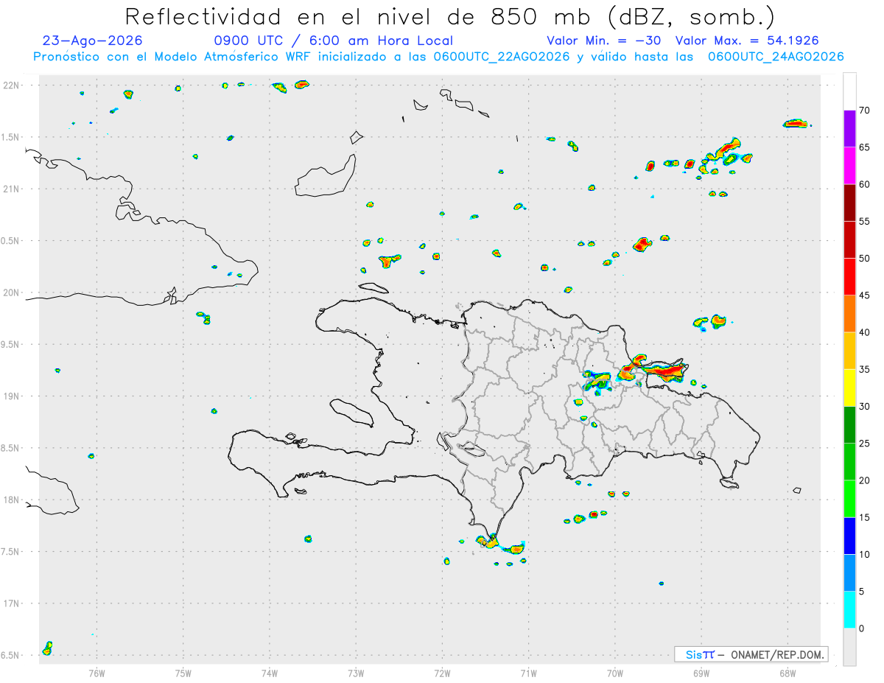Click the purple 65–70 dBZ color segment
The height and width of the screenshot is (683, 884).
coord(849,129)
